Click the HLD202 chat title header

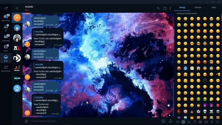[29, 7]
